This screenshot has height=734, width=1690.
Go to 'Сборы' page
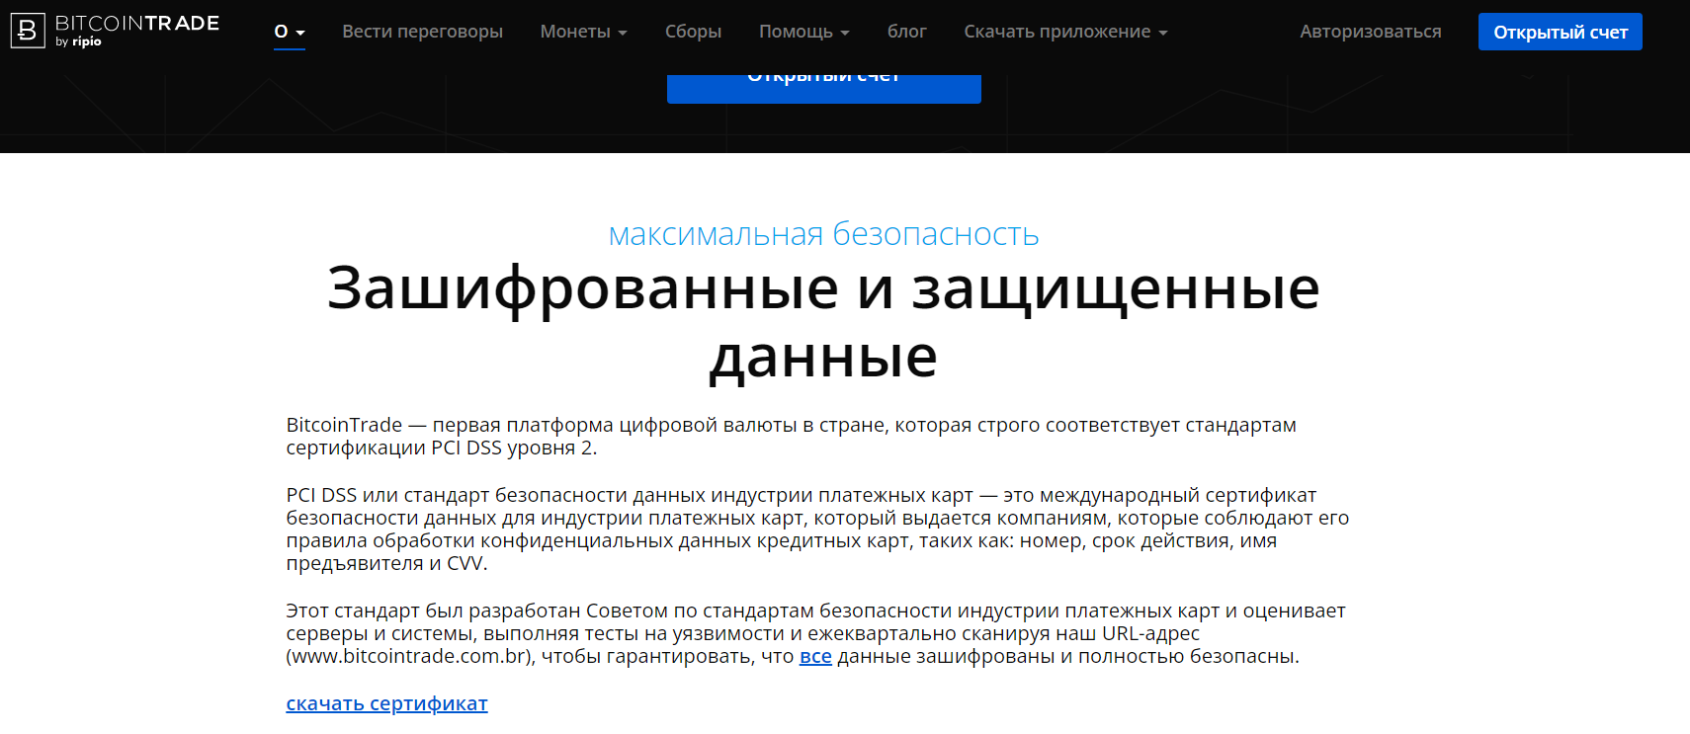(x=693, y=32)
